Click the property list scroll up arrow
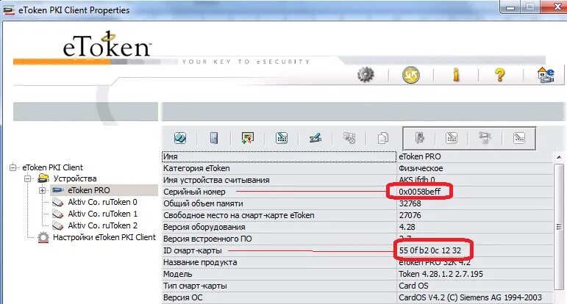 coord(559,157)
